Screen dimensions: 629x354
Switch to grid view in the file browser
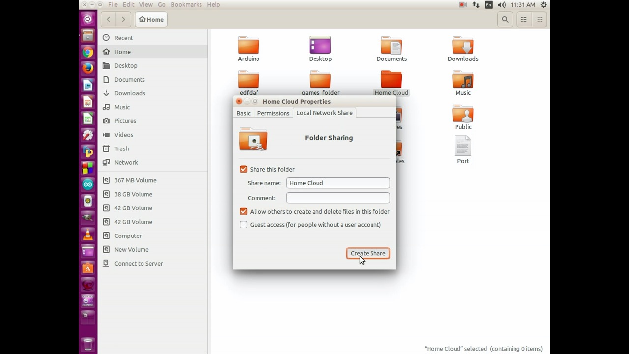pos(539,19)
